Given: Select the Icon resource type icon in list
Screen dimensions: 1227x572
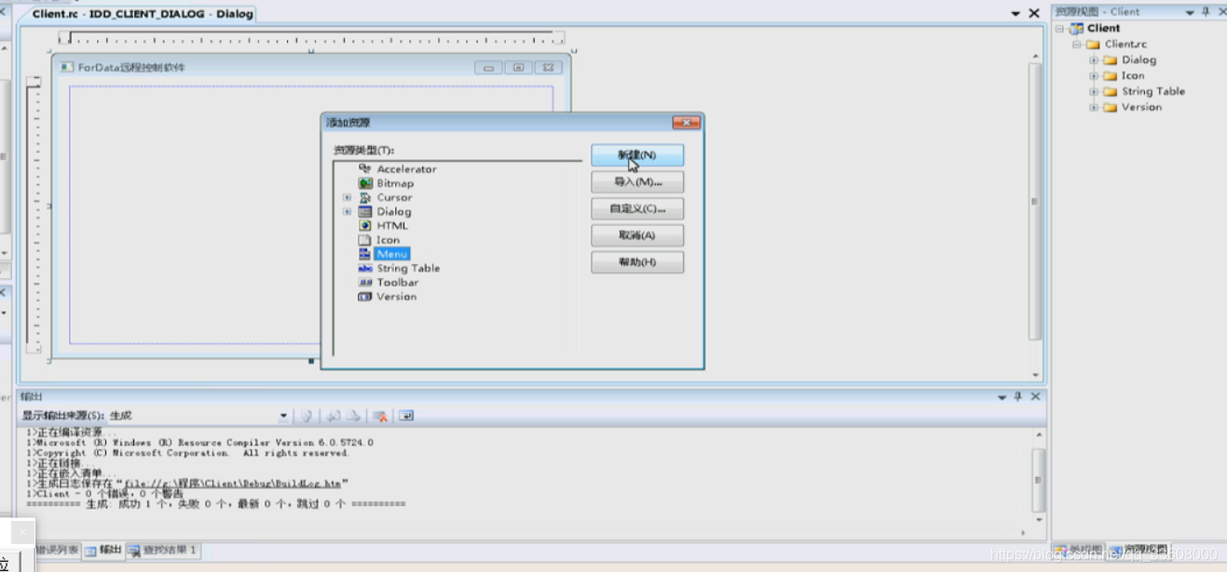Looking at the screenshot, I should pos(365,240).
